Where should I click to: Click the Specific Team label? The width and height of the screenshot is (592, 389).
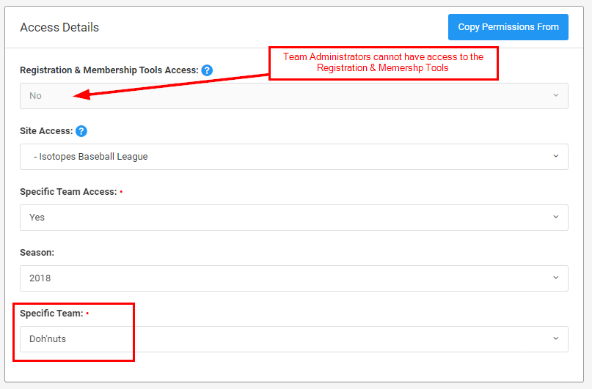tap(51, 314)
